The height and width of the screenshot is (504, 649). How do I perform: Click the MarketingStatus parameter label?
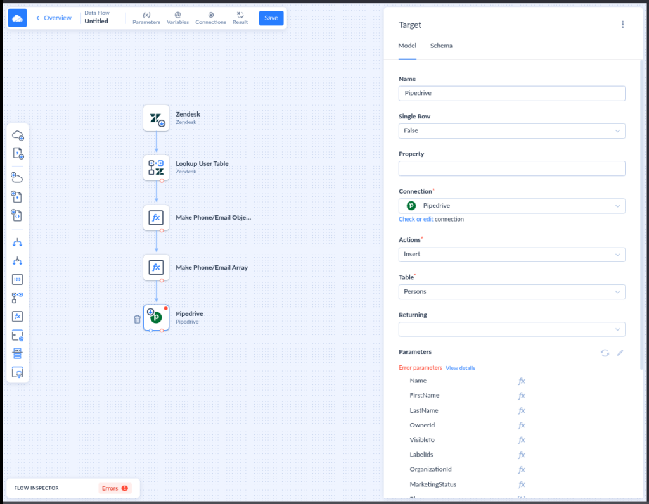click(433, 484)
